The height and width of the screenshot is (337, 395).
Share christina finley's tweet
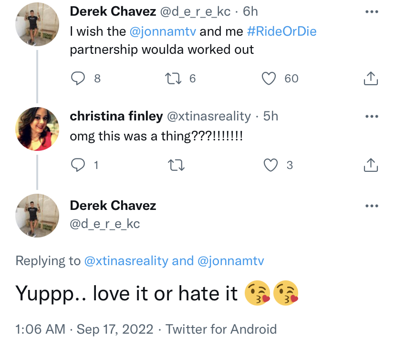[371, 165]
